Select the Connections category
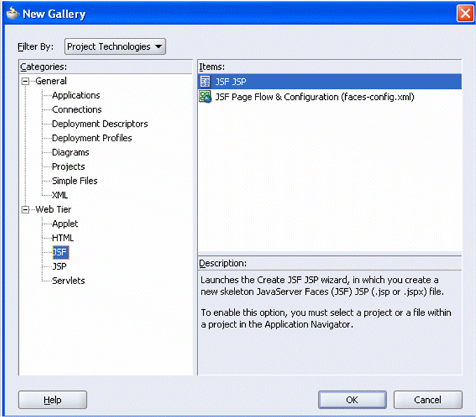Viewport: 476px width, 417px height. (x=77, y=110)
